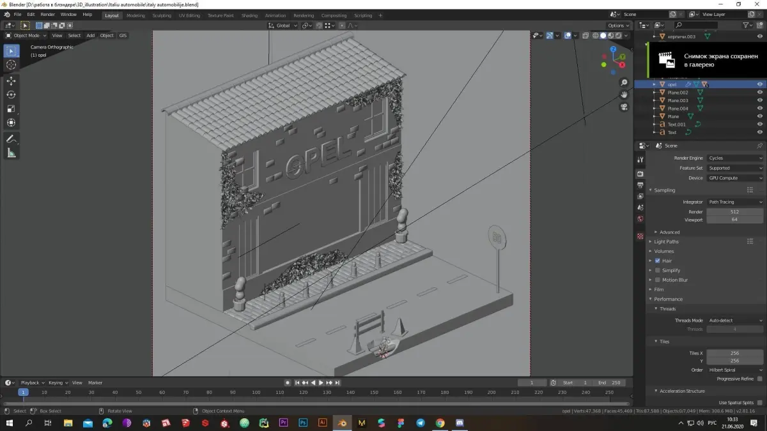The image size is (767, 431).
Task: Disable the Hair checkbox
Action: pyautogui.click(x=657, y=261)
